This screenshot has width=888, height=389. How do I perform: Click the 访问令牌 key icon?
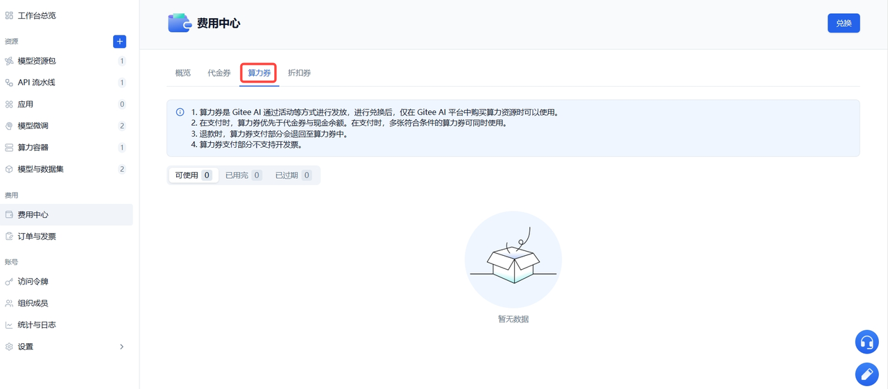pyautogui.click(x=9, y=282)
